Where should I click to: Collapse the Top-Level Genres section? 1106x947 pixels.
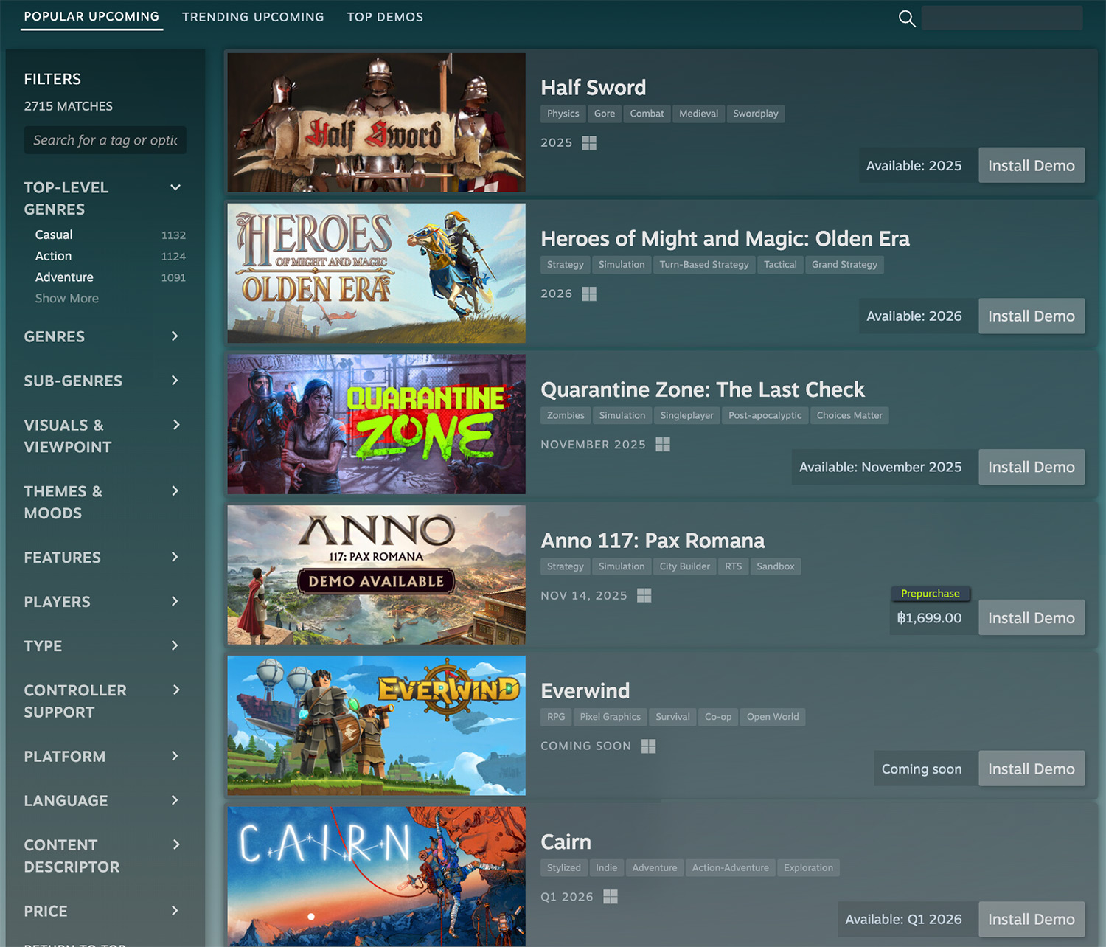pos(175,187)
